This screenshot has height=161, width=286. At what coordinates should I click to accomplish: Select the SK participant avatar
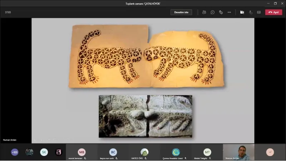44,152
